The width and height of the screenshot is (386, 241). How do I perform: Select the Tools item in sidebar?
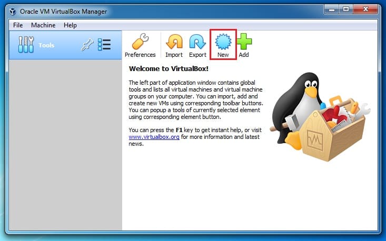click(65, 45)
